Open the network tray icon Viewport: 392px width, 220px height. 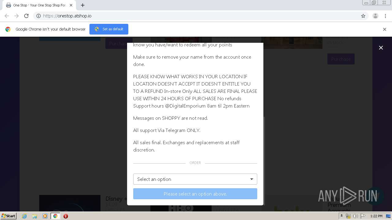coord(348,216)
